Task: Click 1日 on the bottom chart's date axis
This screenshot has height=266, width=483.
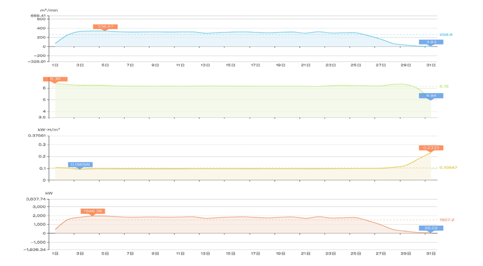Action: click(55, 253)
